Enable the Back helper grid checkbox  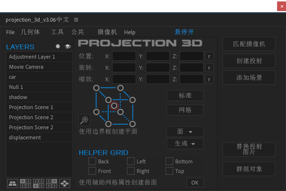(x=92, y=161)
